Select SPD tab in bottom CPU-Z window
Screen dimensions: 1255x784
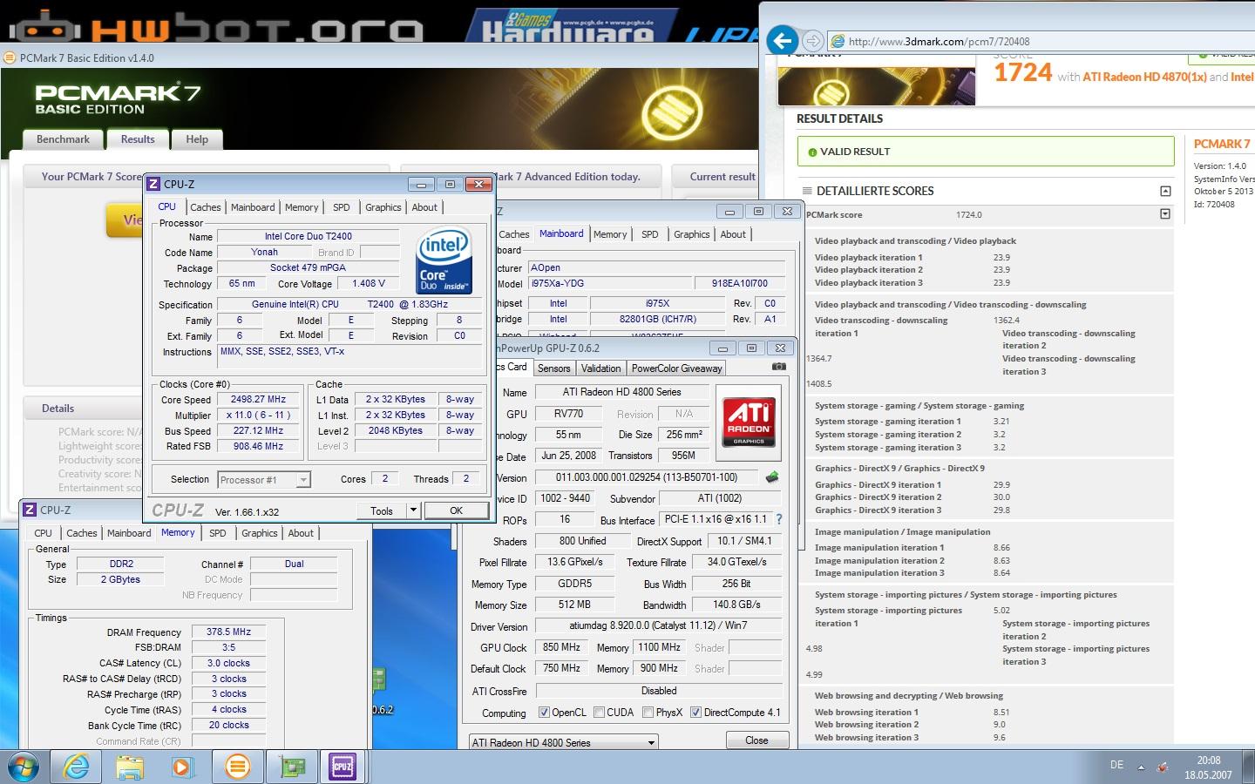pos(218,533)
